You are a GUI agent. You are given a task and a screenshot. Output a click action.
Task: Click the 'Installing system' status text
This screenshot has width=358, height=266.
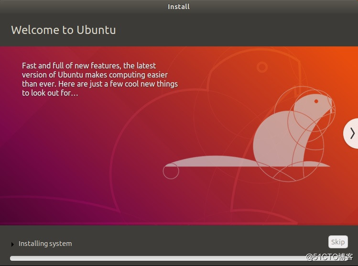coord(45,244)
